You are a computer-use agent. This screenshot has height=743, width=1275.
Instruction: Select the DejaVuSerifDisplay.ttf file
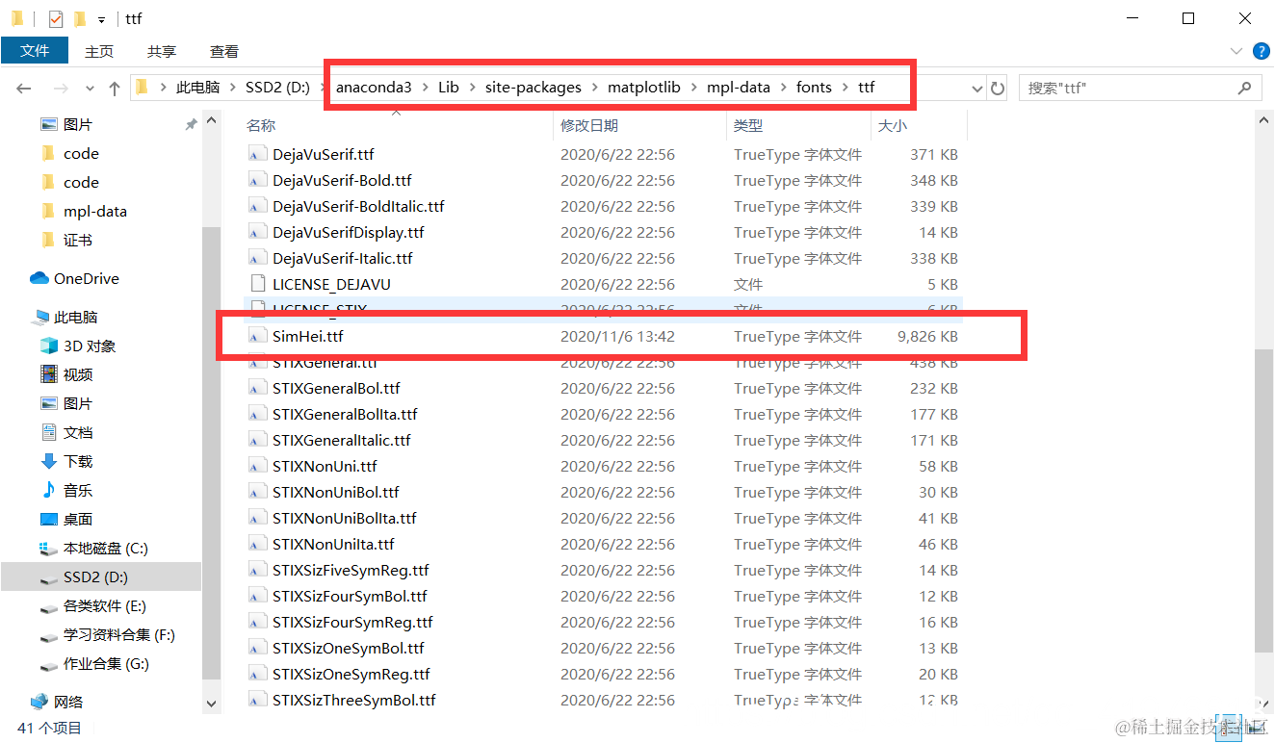(349, 232)
